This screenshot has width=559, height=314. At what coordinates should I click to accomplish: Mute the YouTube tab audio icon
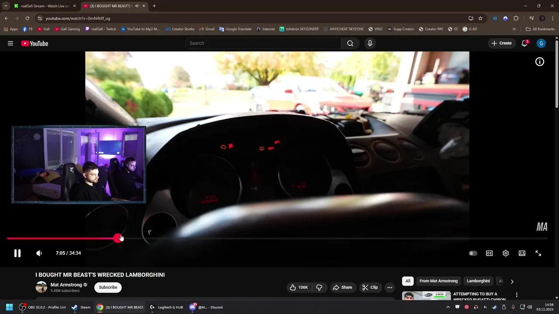coord(137,6)
